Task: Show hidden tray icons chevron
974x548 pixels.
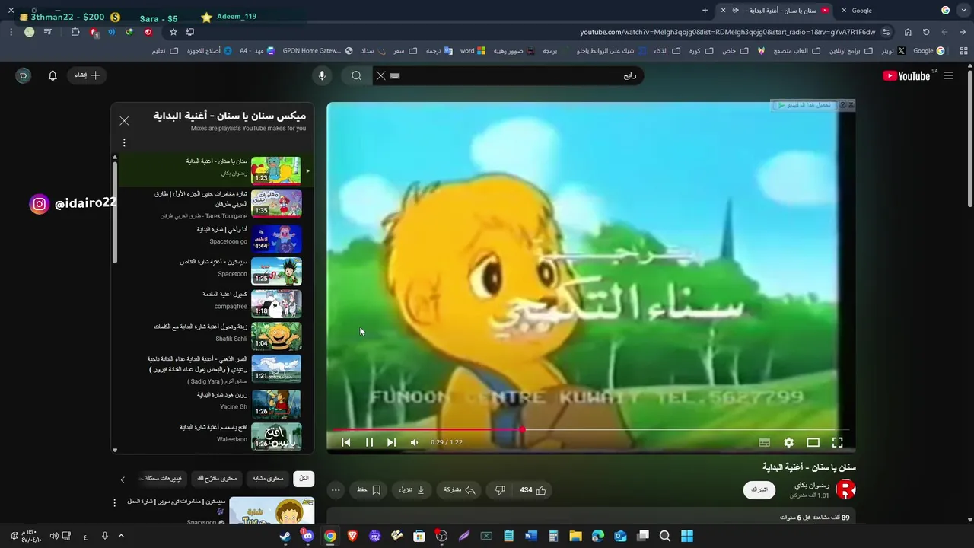Action: coord(121,536)
